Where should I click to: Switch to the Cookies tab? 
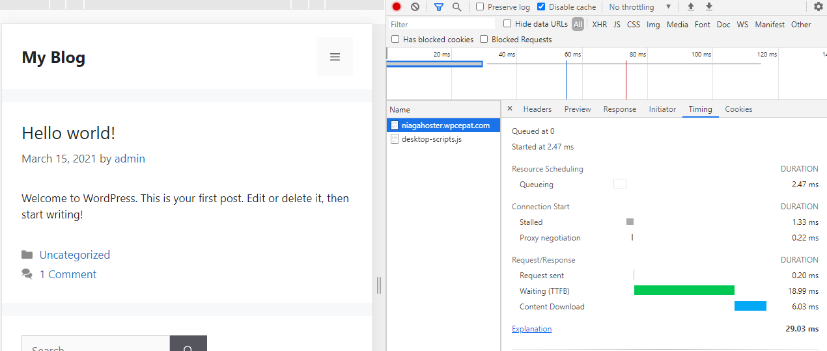click(738, 109)
